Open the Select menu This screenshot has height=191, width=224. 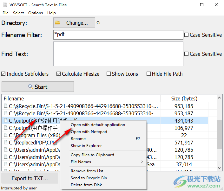click(18, 13)
